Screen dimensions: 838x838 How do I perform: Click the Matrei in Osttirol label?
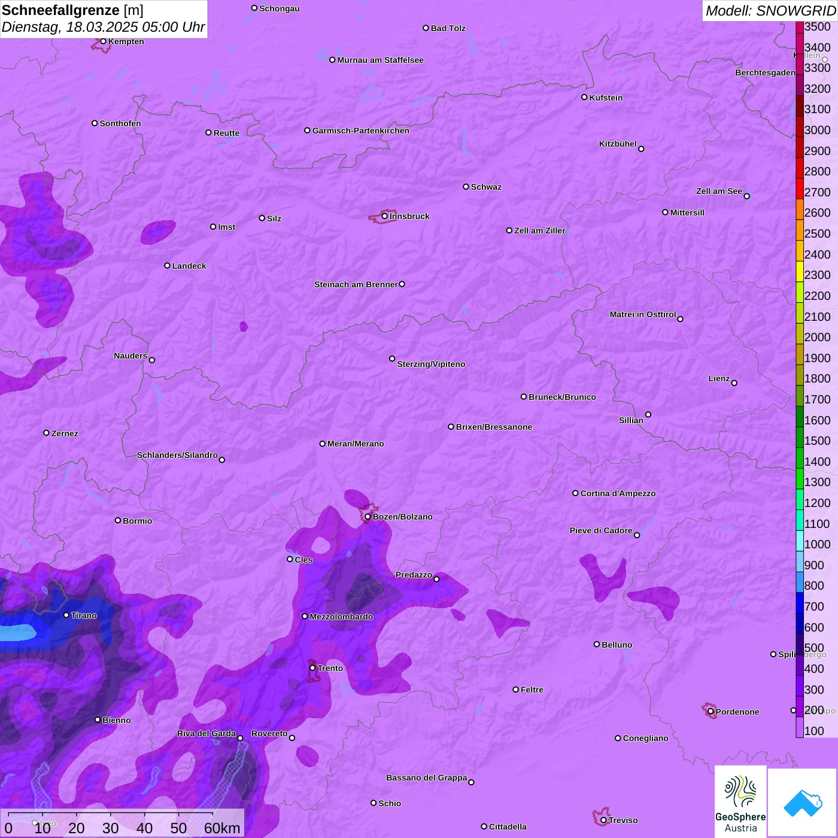pos(643,314)
